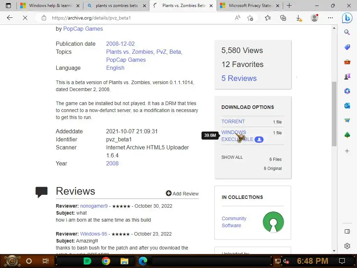Launch Bing chat from sidebar
The image size is (357, 268).
pos(347,18)
